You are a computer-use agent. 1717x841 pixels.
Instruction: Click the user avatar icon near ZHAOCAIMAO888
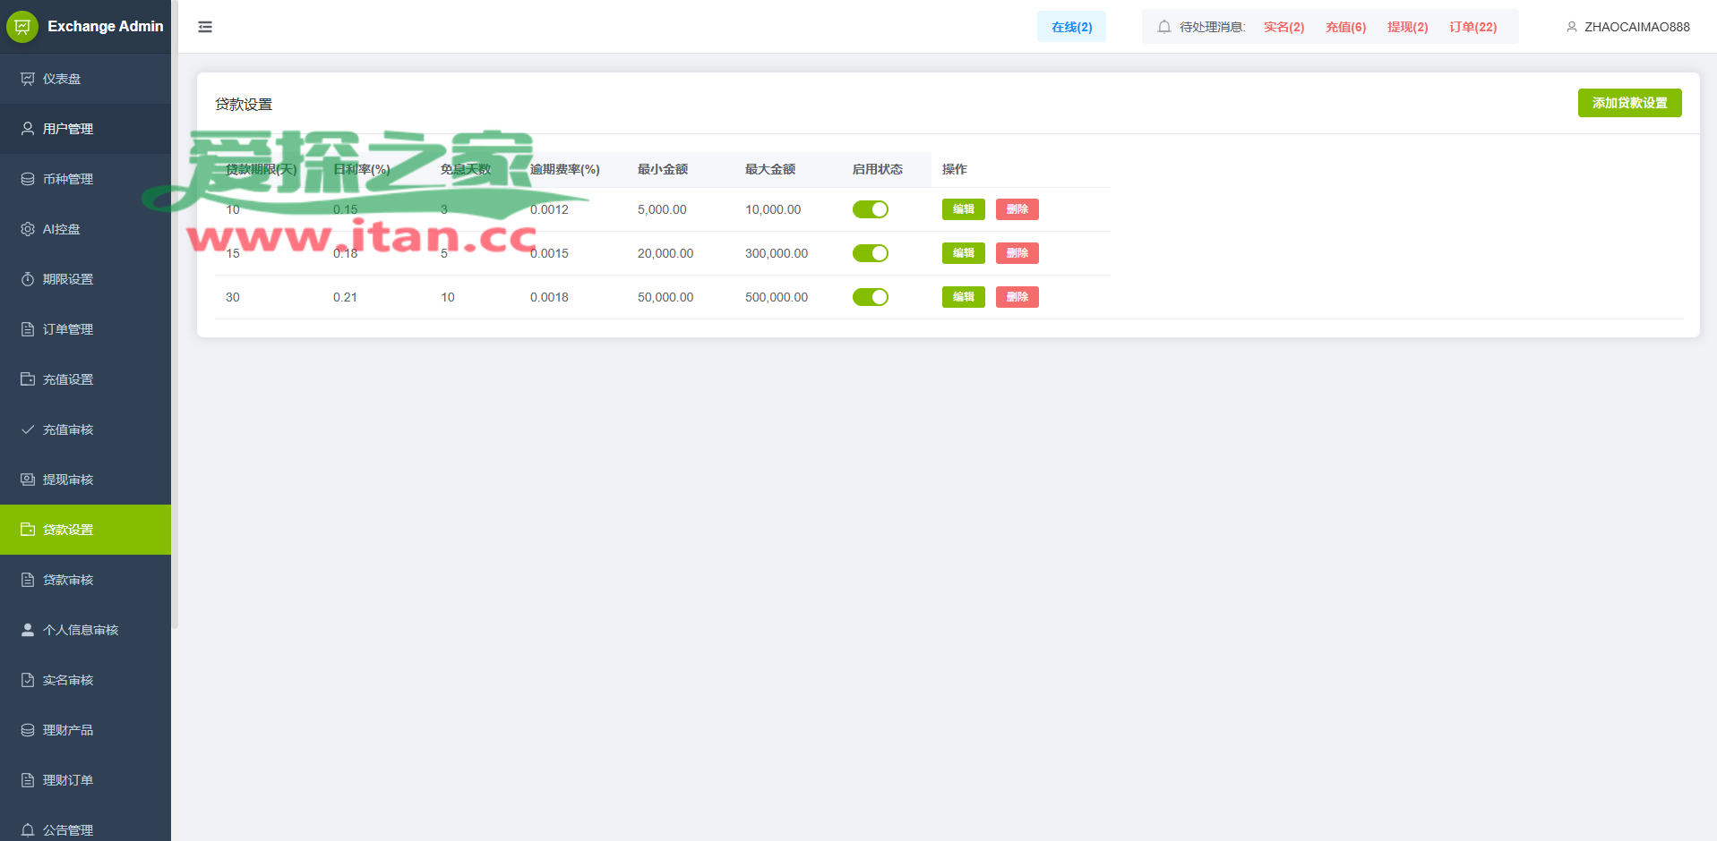pos(1571,27)
